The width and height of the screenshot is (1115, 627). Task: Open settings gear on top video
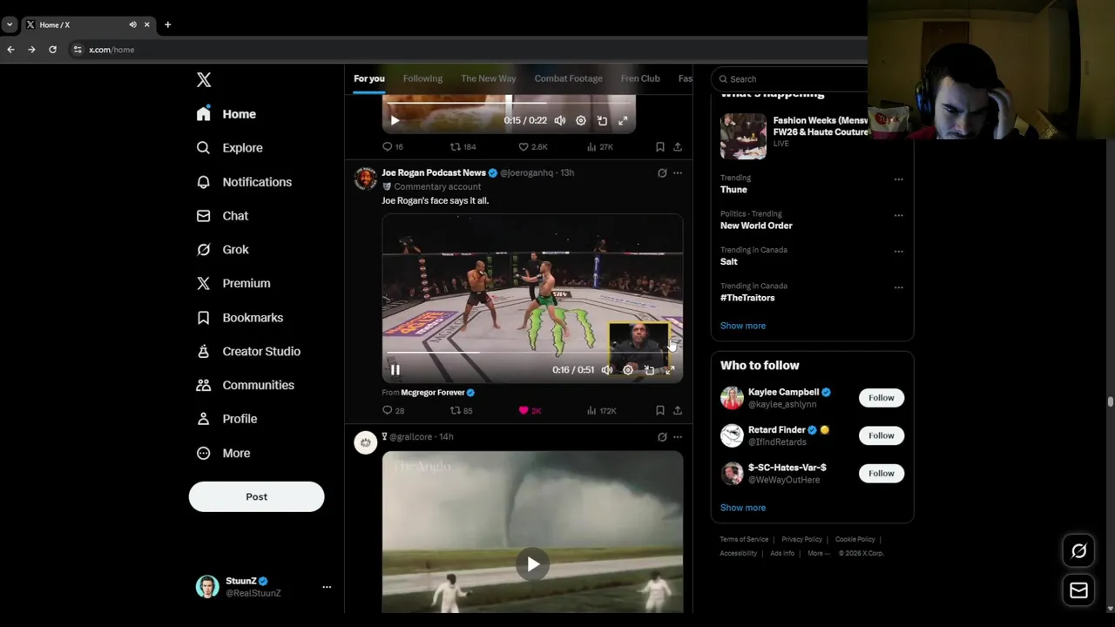581,121
